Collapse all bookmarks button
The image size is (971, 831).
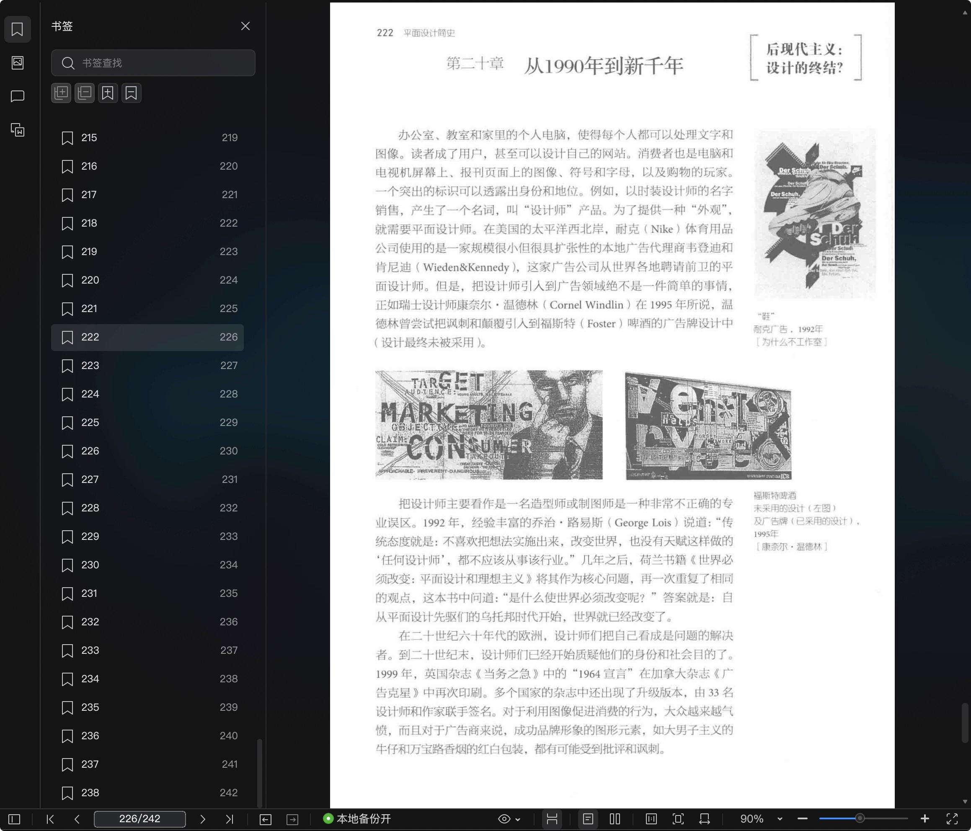pos(84,93)
